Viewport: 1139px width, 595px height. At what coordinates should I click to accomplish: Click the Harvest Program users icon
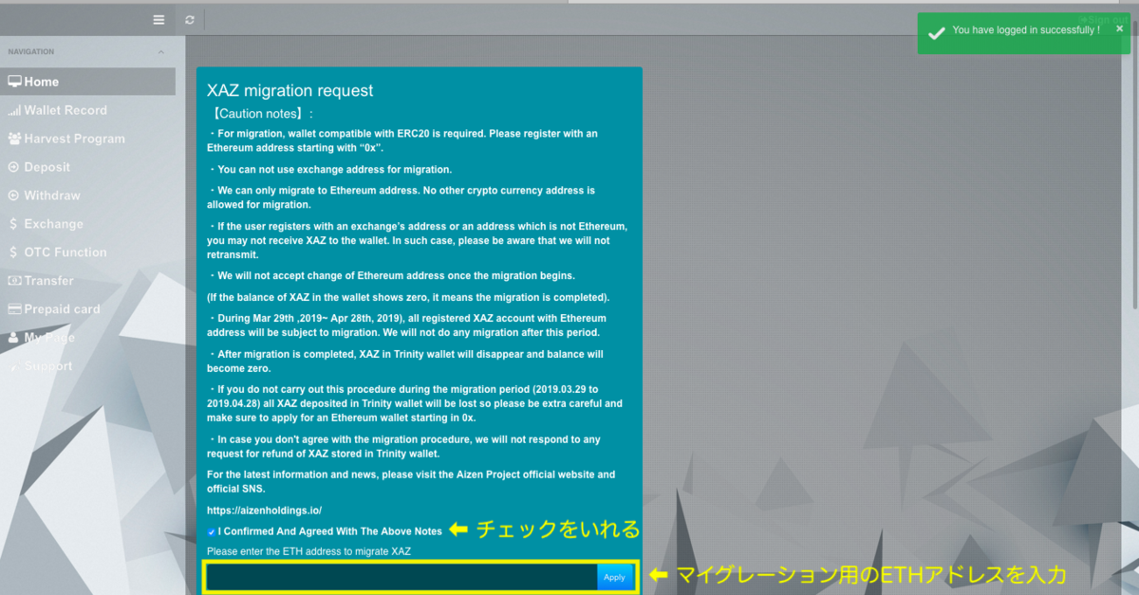coord(14,139)
